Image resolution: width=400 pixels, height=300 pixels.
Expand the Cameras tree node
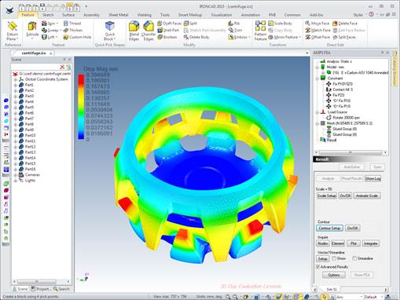[x=16, y=175]
